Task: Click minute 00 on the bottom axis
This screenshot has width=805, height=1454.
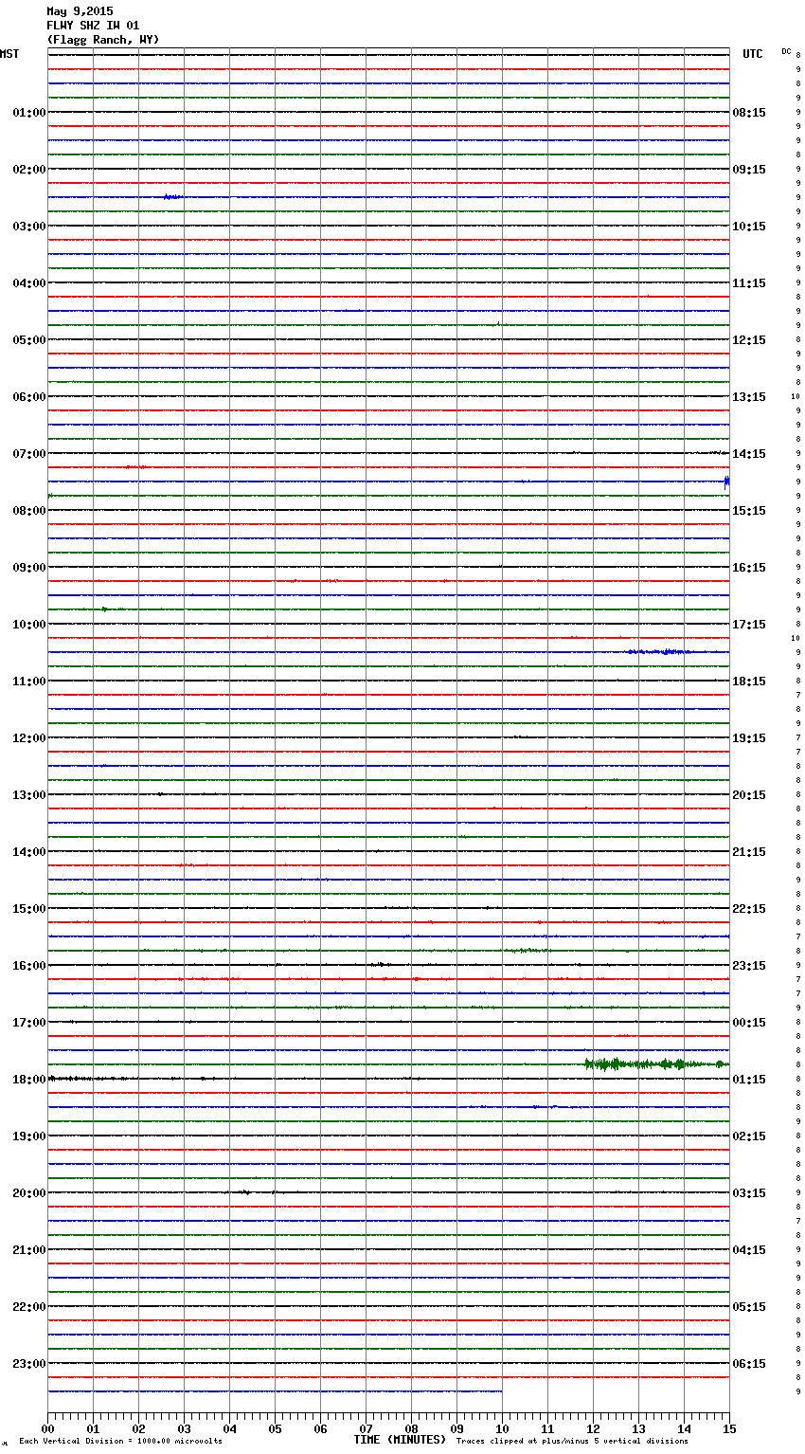Action: pos(47,1428)
